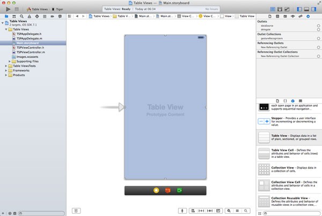Click the dataSource outlet connection circle
Image resolution: width=322 pixels, height=216 pixels.
coord(318,26)
